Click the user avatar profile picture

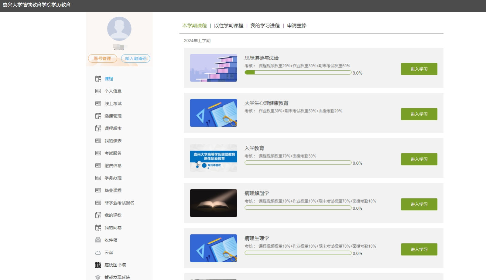119,29
